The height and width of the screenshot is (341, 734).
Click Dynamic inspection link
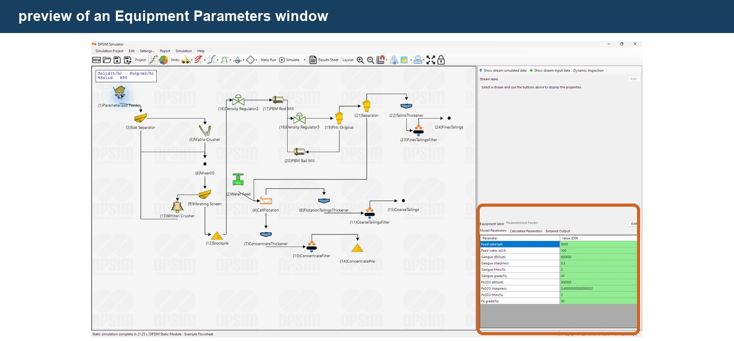pos(588,70)
